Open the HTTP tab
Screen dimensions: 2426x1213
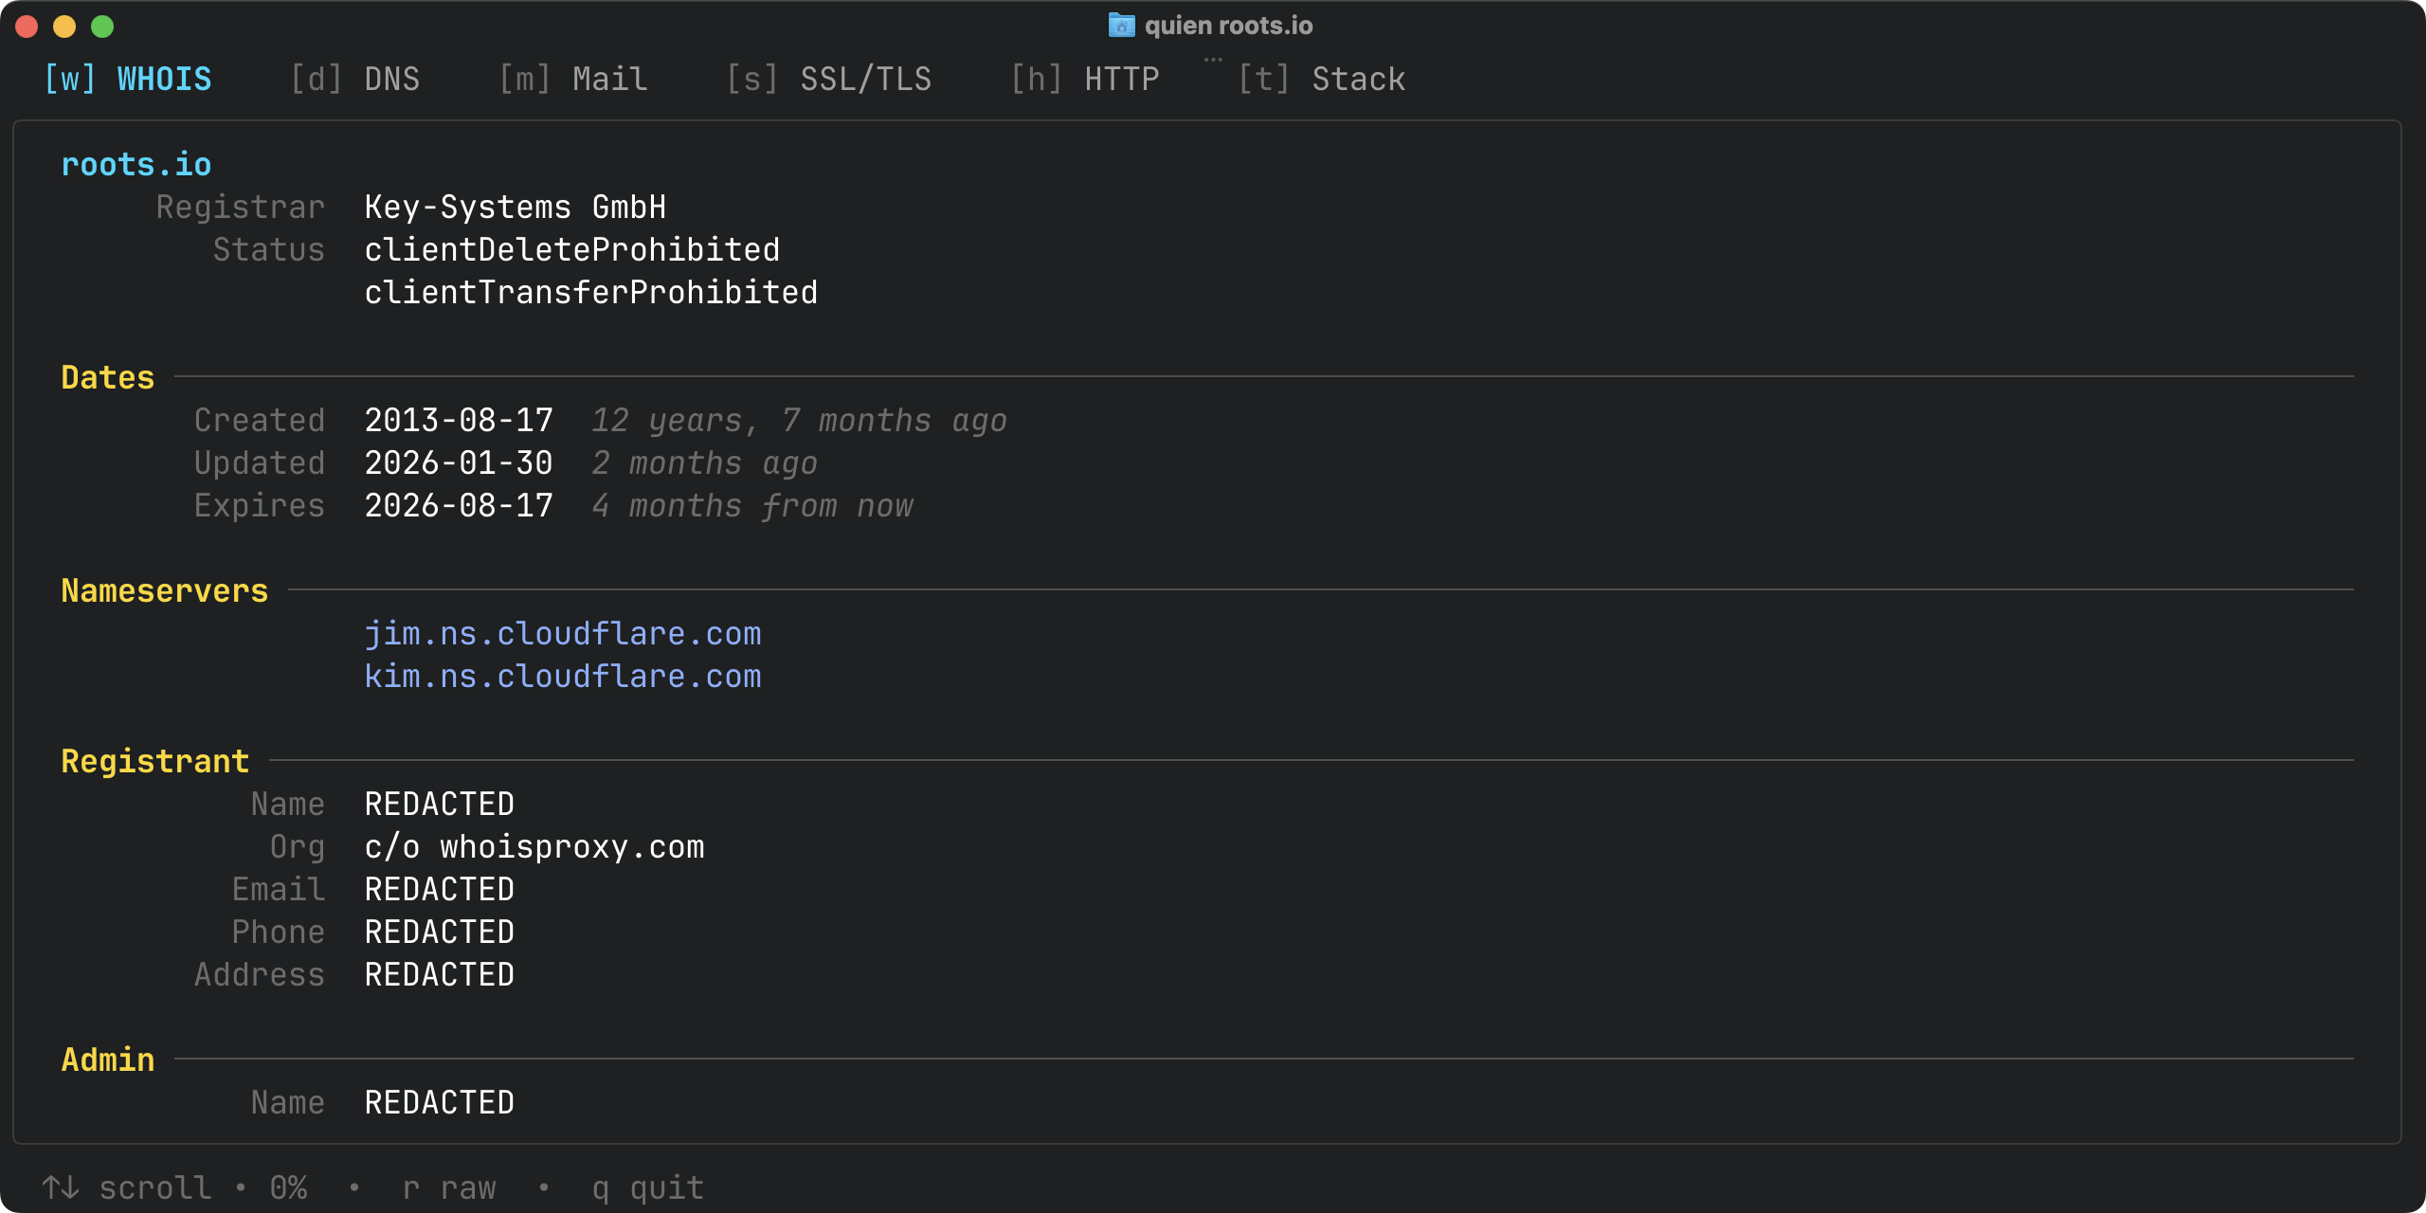click(x=1084, y=79)
